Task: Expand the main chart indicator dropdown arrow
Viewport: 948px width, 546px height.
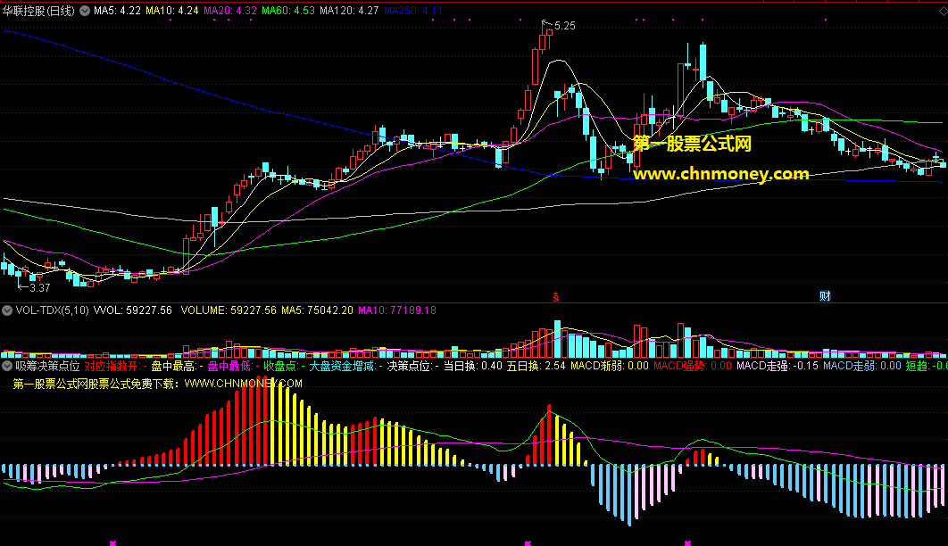Action: coord(85,11)
